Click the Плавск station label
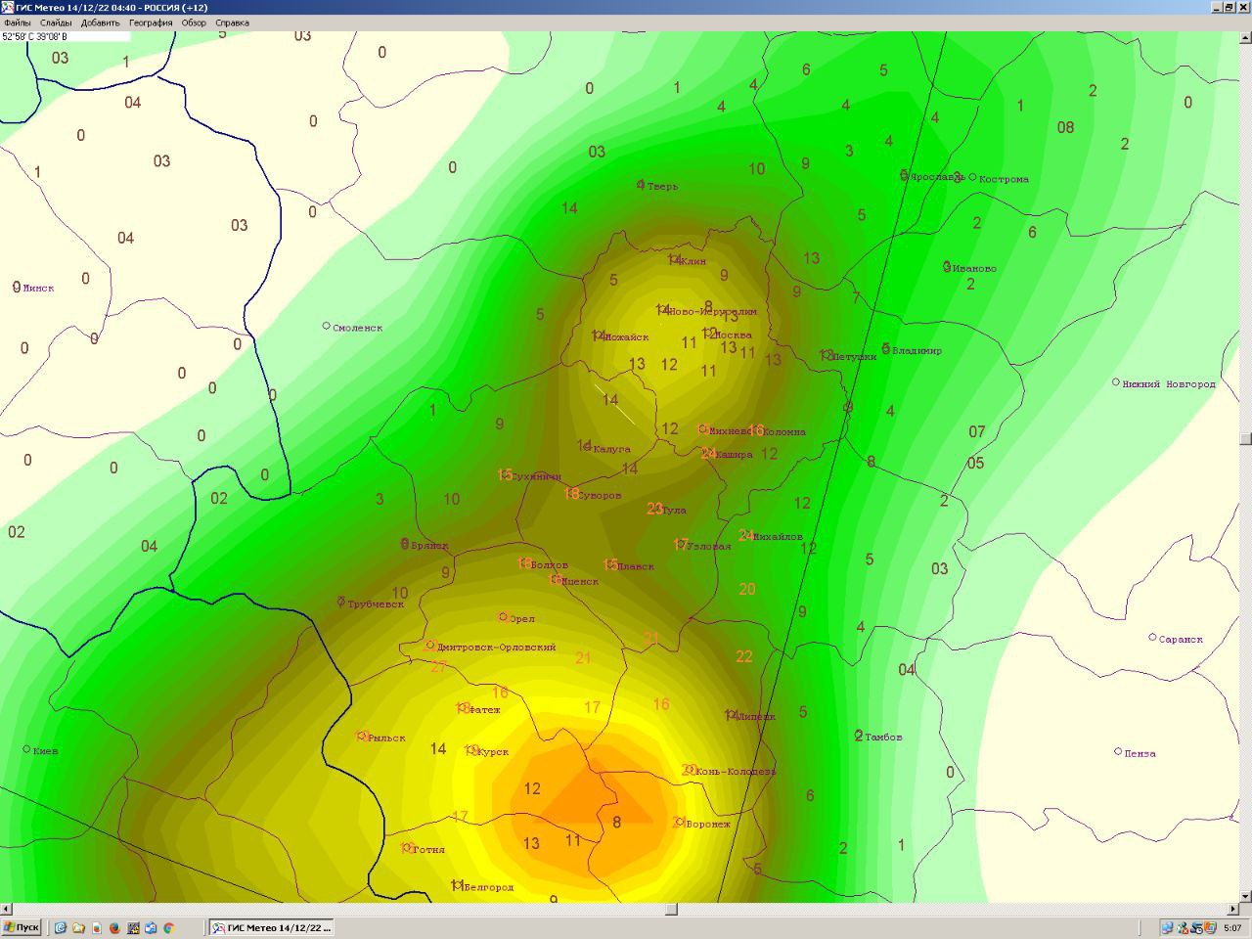This screenshot has width=1252, height=939. pyautogui.click(x=636, y=566)
